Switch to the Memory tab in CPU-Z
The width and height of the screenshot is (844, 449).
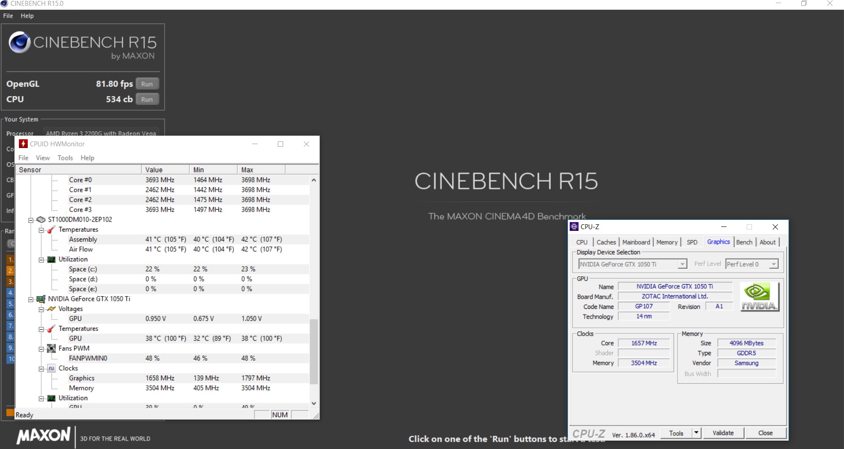coord(667,242)
